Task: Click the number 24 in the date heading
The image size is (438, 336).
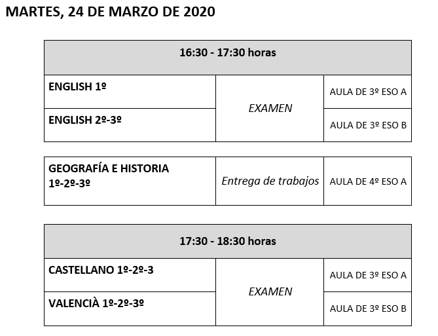Action: coord(75,12)
